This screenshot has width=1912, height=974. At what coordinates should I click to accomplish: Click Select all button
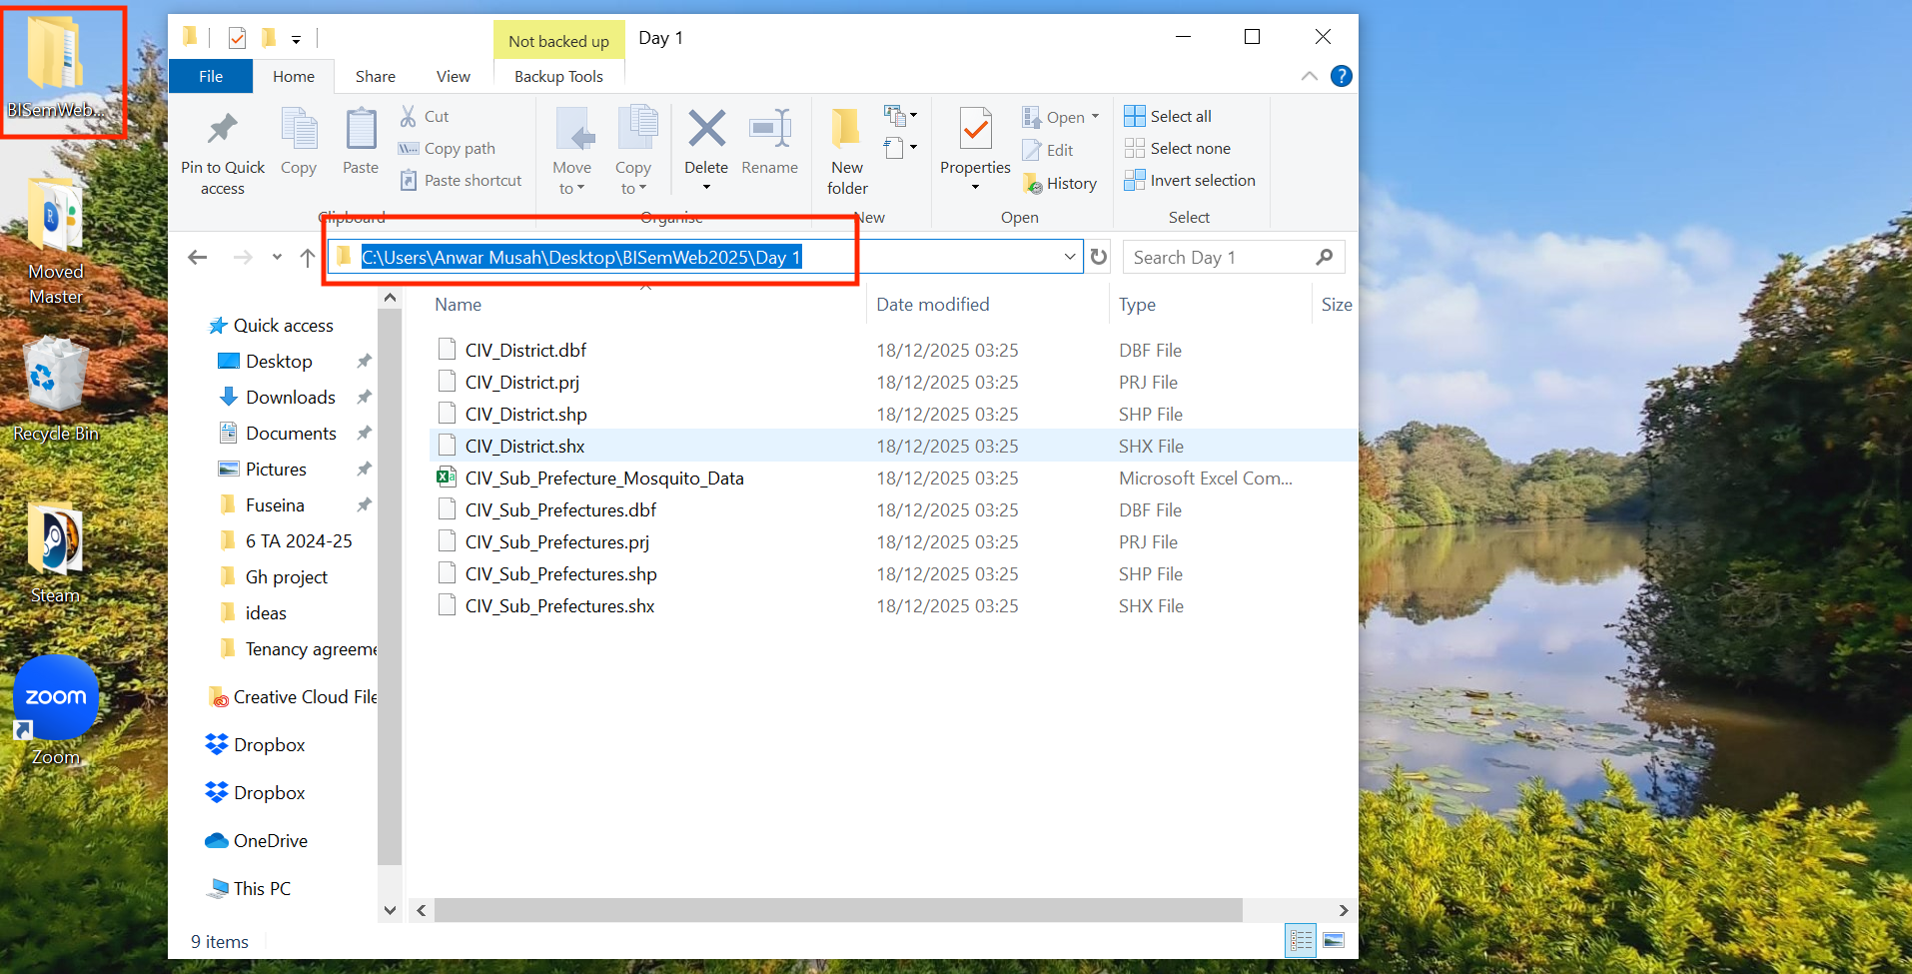[1168, 116]
